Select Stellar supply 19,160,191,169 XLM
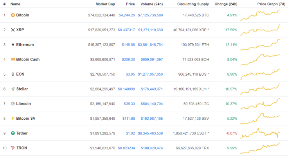288x156 pixels. pyautogui.click(x=191, y=89)
